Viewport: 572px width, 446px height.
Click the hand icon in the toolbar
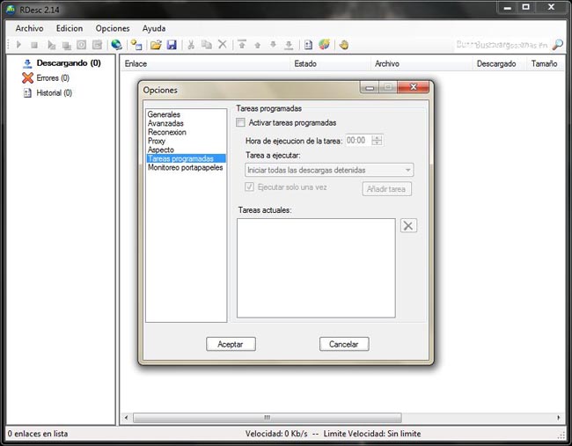point(343,45)
